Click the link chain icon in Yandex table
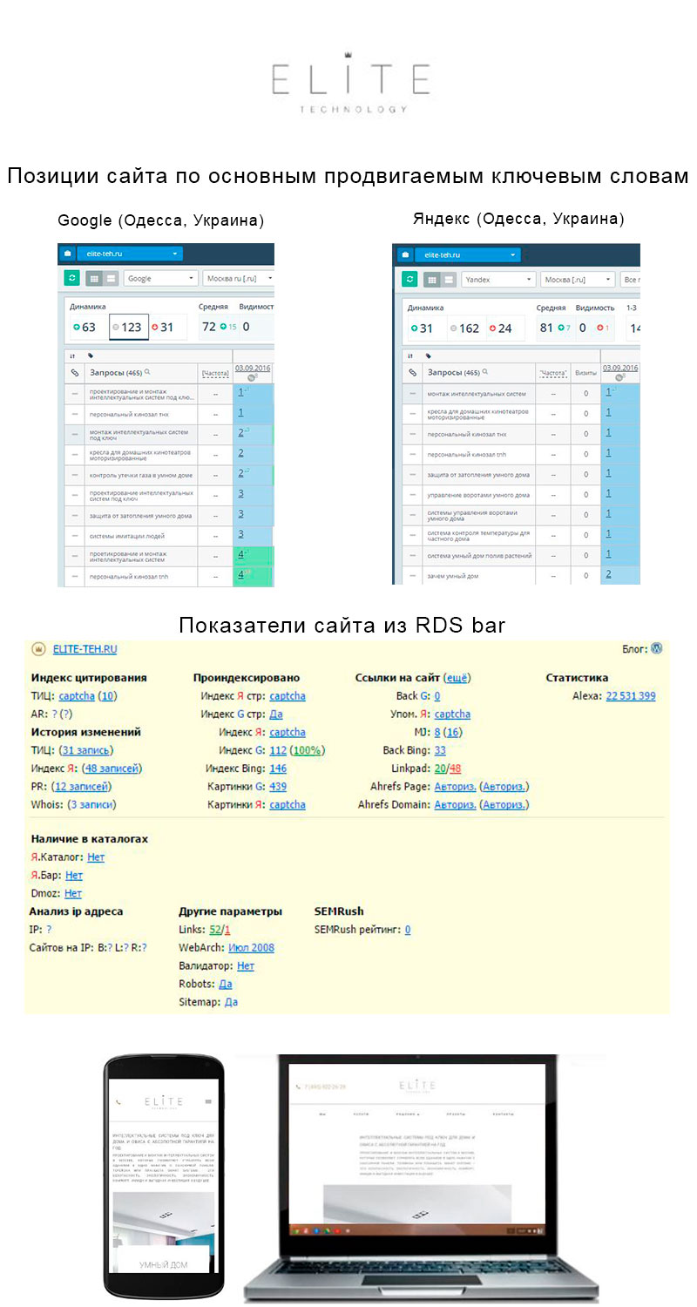The width and height of the screenshot is (697, 1307). pyautogui.click(x=412, y=373)
